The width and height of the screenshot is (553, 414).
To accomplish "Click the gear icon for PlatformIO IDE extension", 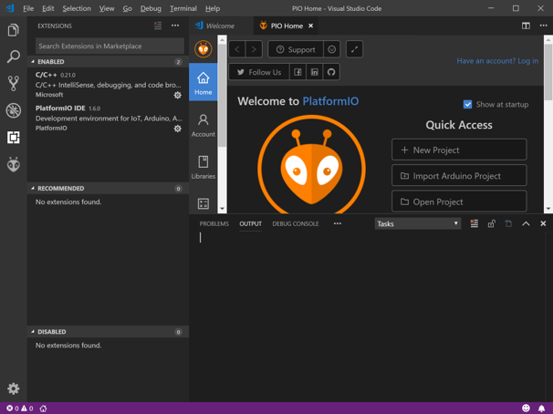I will [178, 129].
